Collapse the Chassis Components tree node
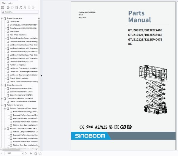Viewport: 178px width, 156px height. pos(1,18)
